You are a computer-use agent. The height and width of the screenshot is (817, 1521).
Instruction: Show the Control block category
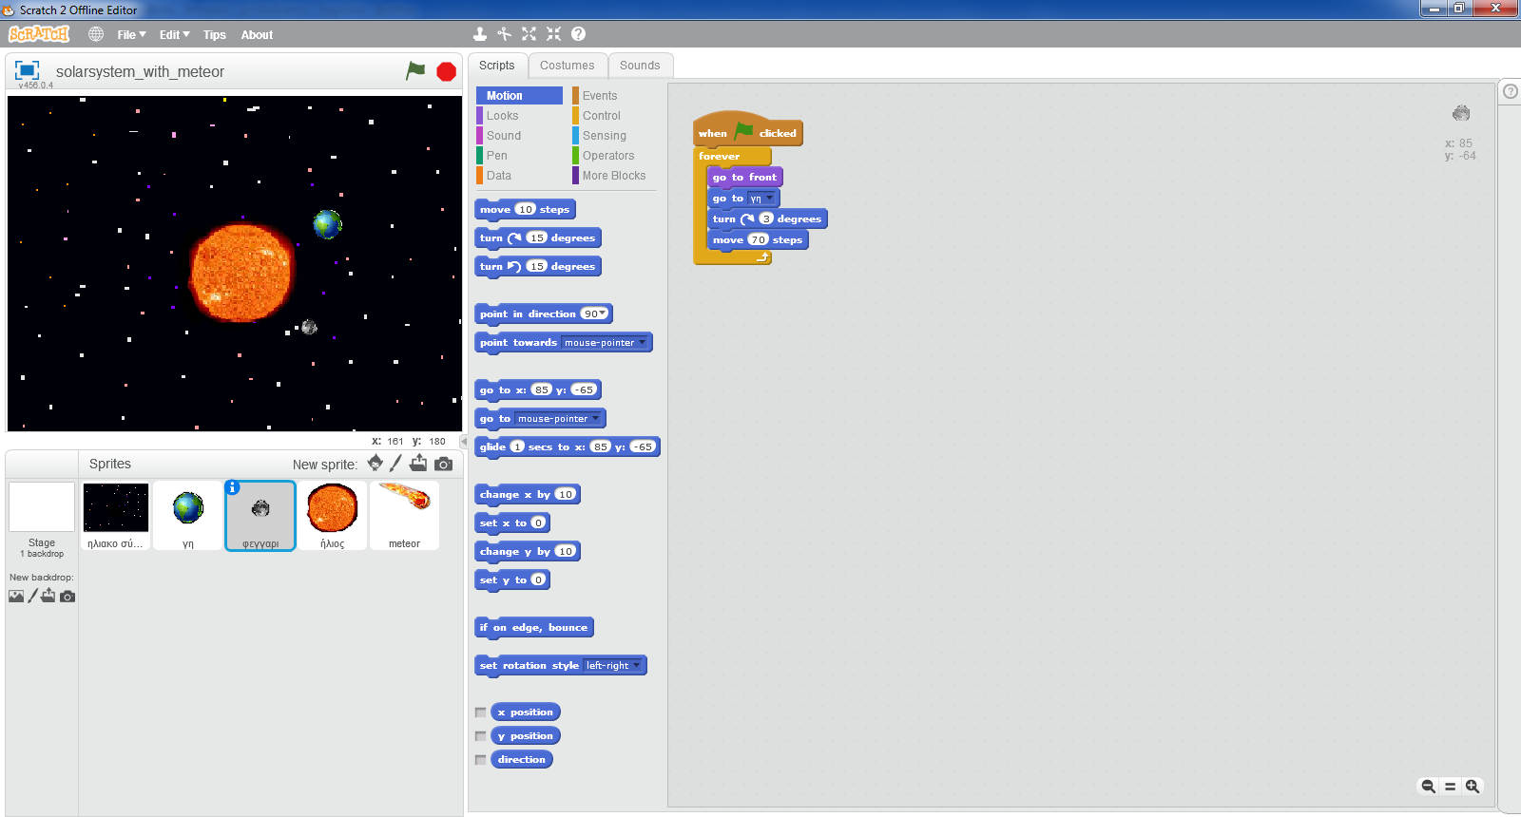pyautogui.click(x=602, y=116)
